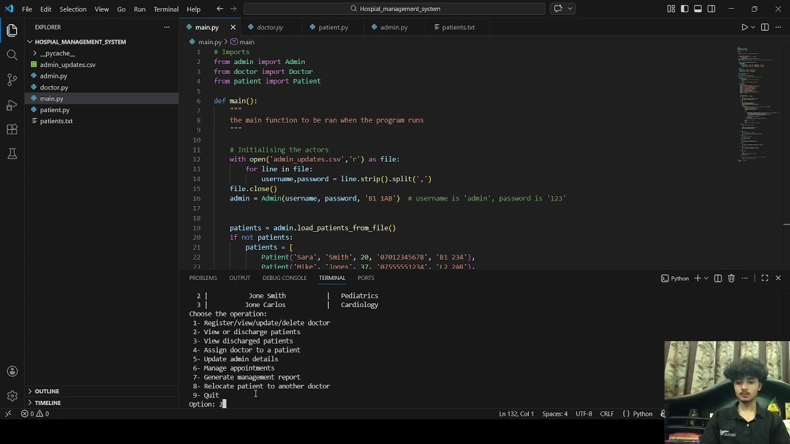
Task: Close the terminal panel
Action: click(778, 278)
